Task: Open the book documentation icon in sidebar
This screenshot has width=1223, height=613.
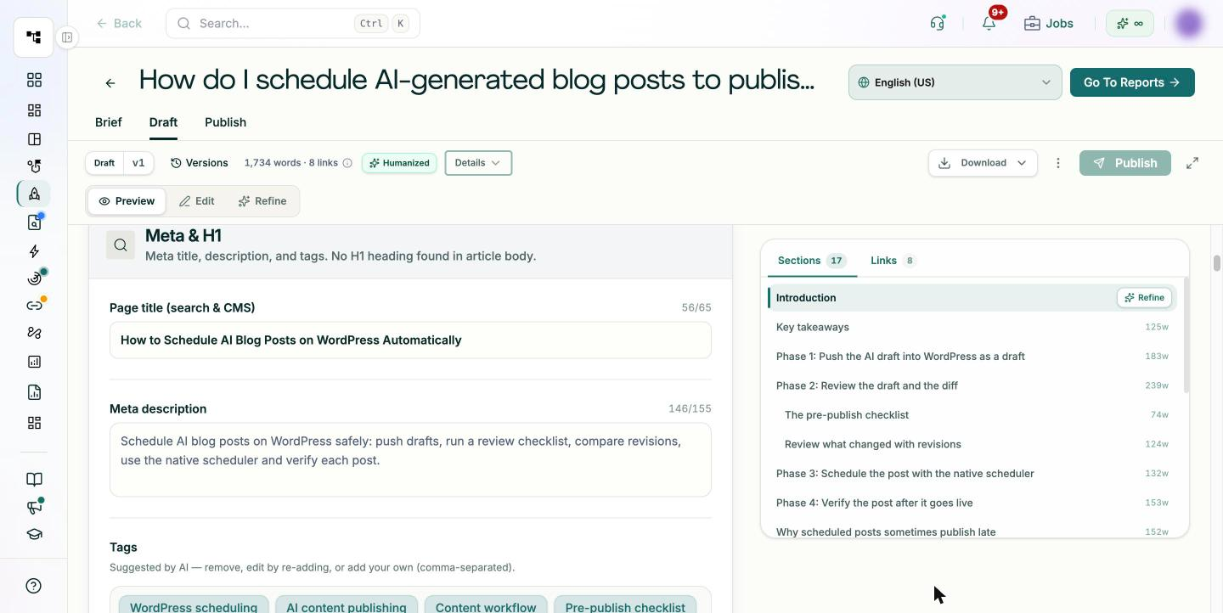Action: 34,480
